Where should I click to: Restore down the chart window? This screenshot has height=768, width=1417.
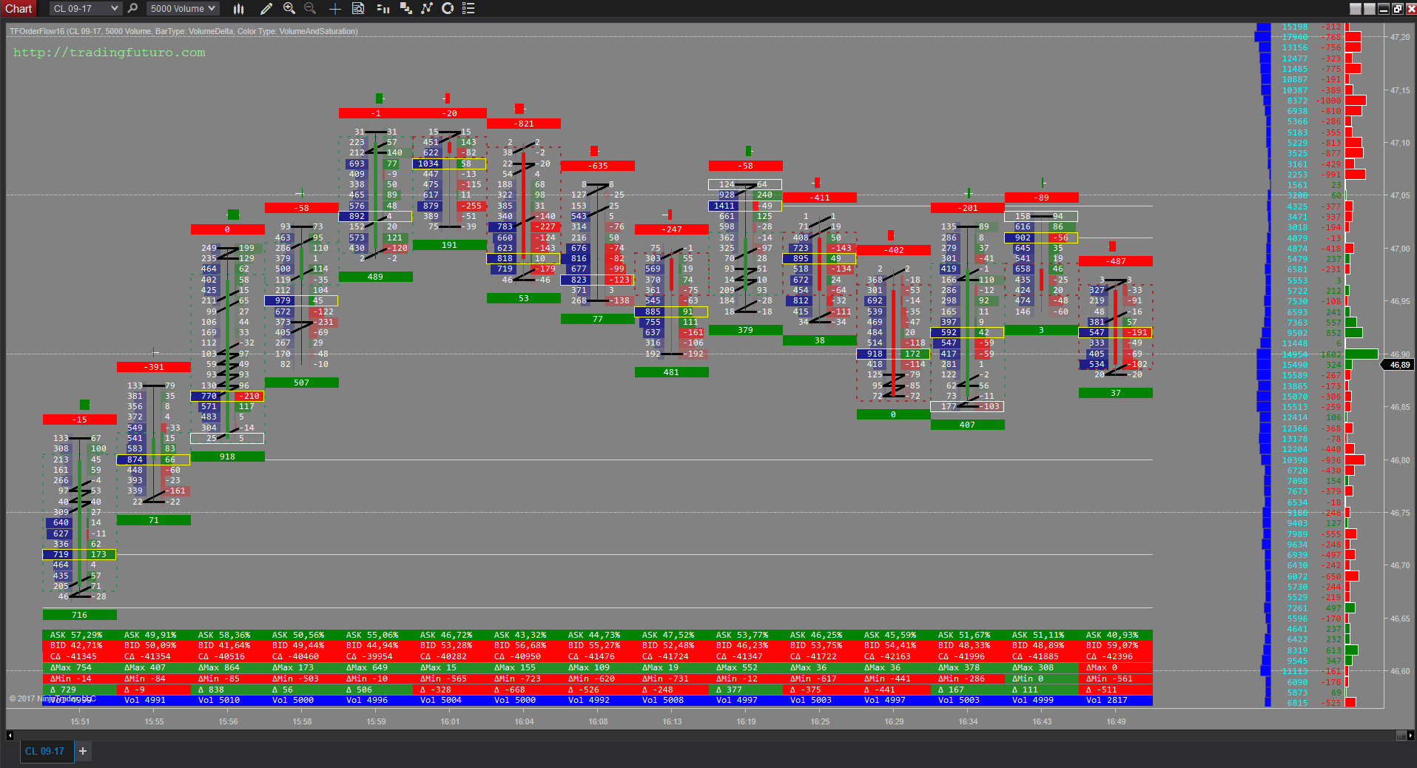[1397, 9]
